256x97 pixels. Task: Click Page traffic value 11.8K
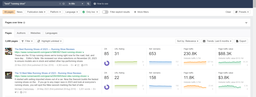[189, 77]
